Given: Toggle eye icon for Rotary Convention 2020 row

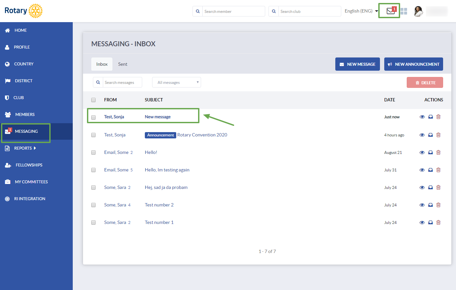Looking at the screenshot, I should (x=422, y=135).
